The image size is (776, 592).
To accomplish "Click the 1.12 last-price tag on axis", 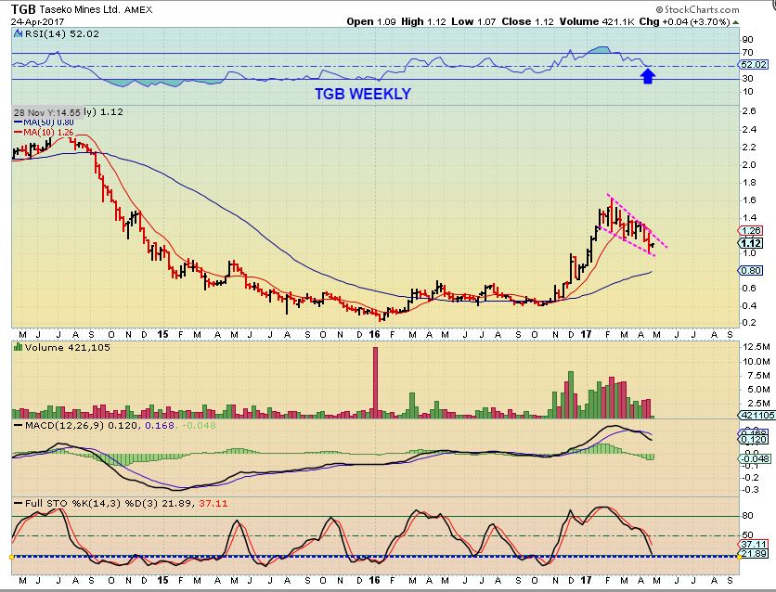I will 751,243.
